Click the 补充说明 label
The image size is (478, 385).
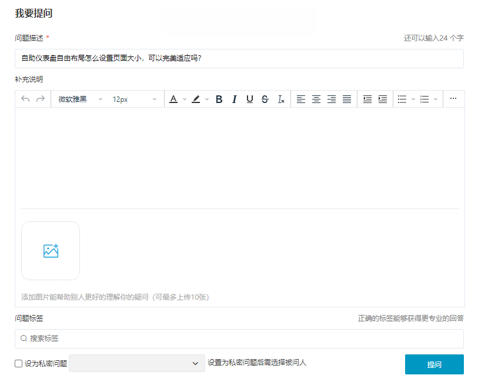(x=29, y=79)
